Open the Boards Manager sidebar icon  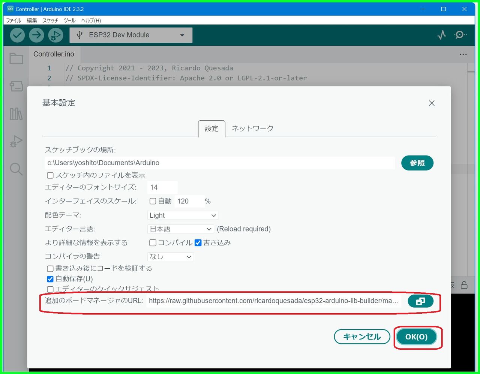16,86
